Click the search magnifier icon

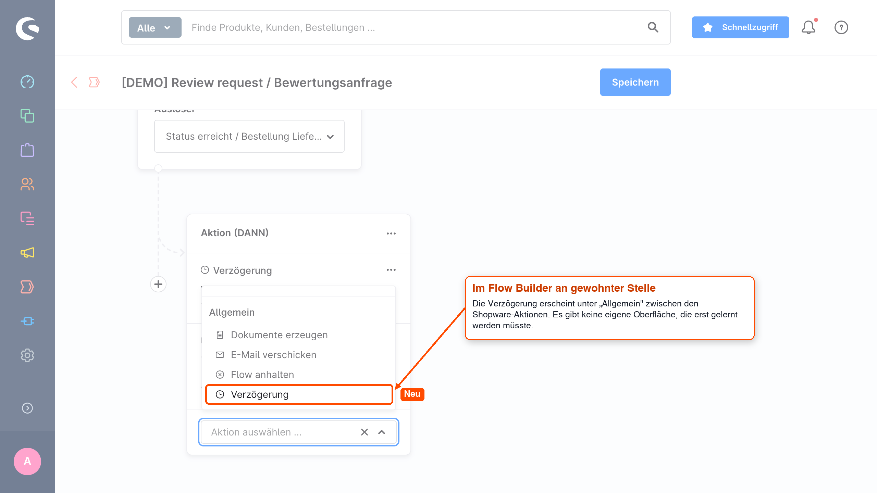click(x=653, y=27)
